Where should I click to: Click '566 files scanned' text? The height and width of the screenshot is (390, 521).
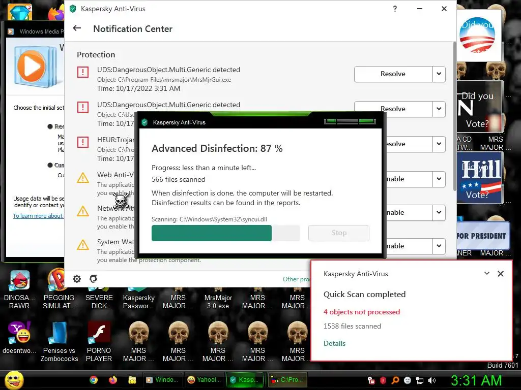pos(179,179)
